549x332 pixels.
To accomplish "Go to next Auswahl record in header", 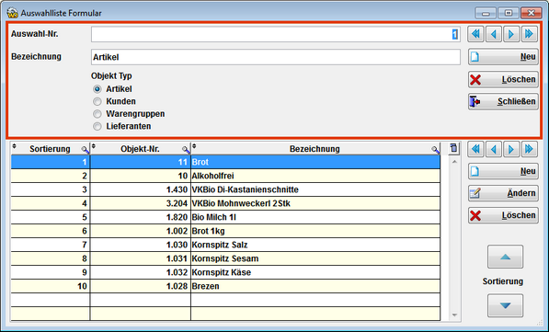I will tap(511, 34).
